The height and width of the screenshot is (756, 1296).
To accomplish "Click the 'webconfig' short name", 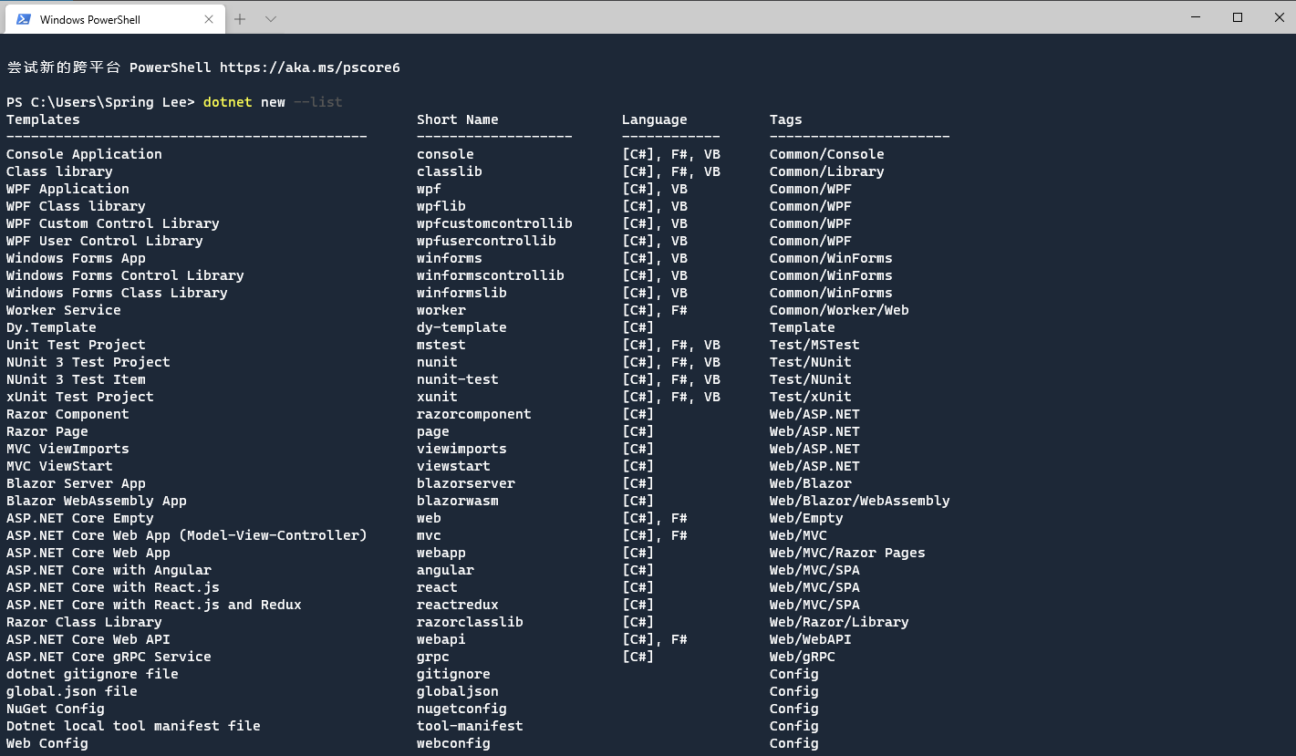I will (453, 743).
